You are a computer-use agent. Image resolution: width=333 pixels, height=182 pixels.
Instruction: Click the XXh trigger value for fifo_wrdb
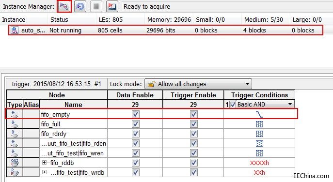[259, 172]
